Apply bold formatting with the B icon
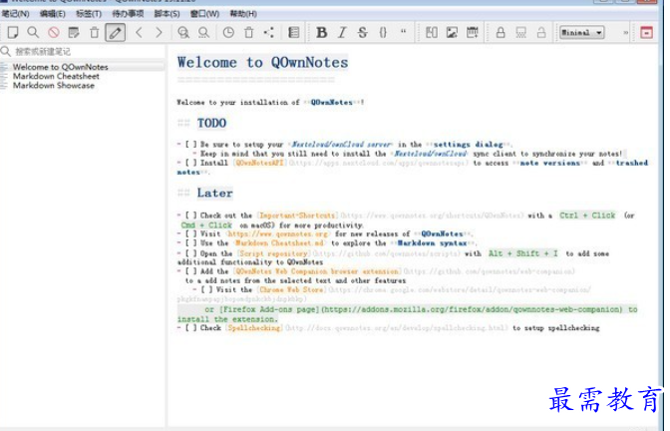 pos(321,33)
